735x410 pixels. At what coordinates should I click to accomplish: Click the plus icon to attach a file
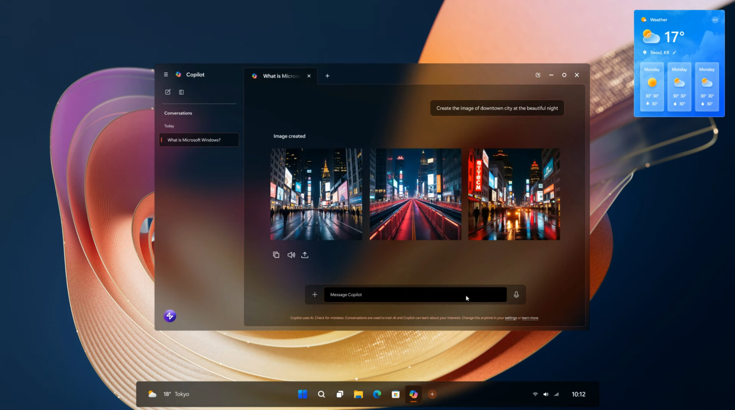coord(315,294)
